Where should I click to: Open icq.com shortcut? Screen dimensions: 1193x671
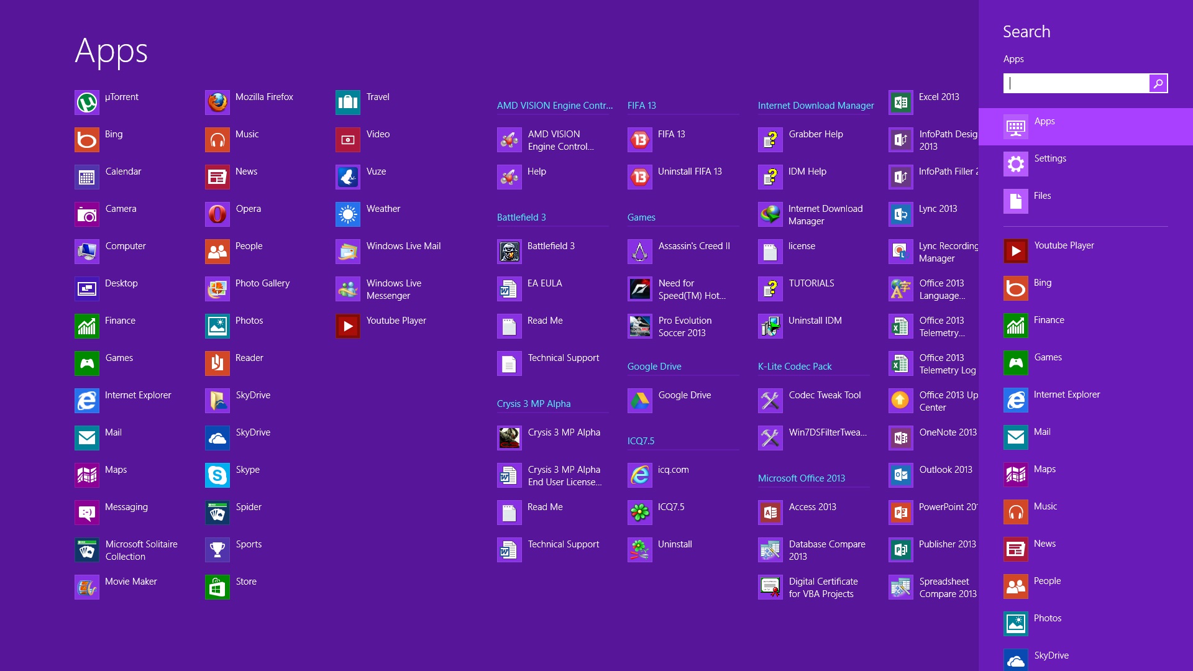[x=659, y=475]
